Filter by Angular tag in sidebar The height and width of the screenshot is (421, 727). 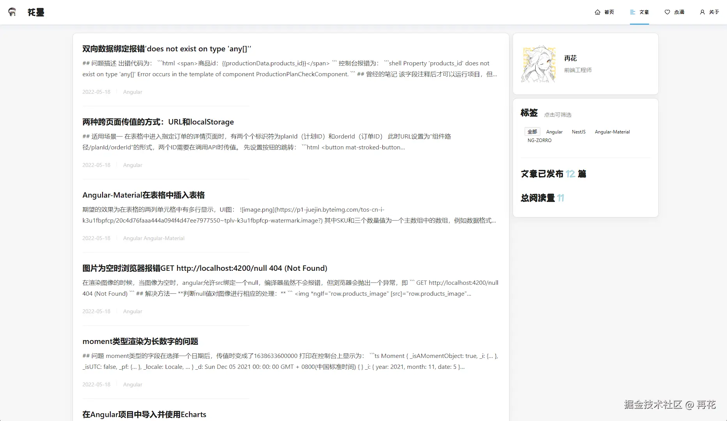pos(554,132)
